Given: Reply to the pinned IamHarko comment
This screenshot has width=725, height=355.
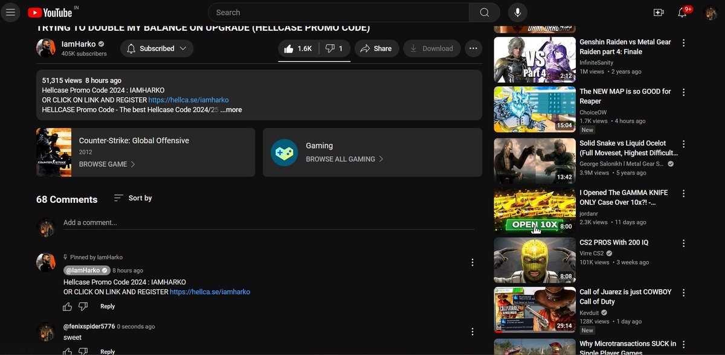Looking at the screenshot, I should (x=108, y=307).
